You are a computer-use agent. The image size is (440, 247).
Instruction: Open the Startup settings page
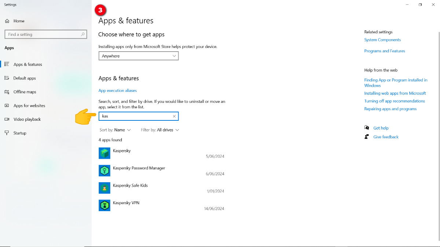coord(20,133)
